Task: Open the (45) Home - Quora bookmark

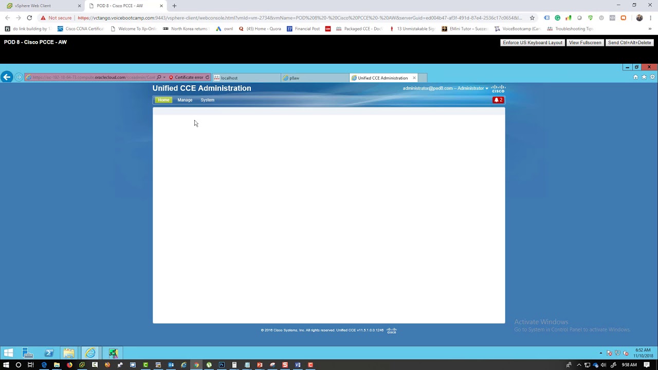Action: (260, 29)
